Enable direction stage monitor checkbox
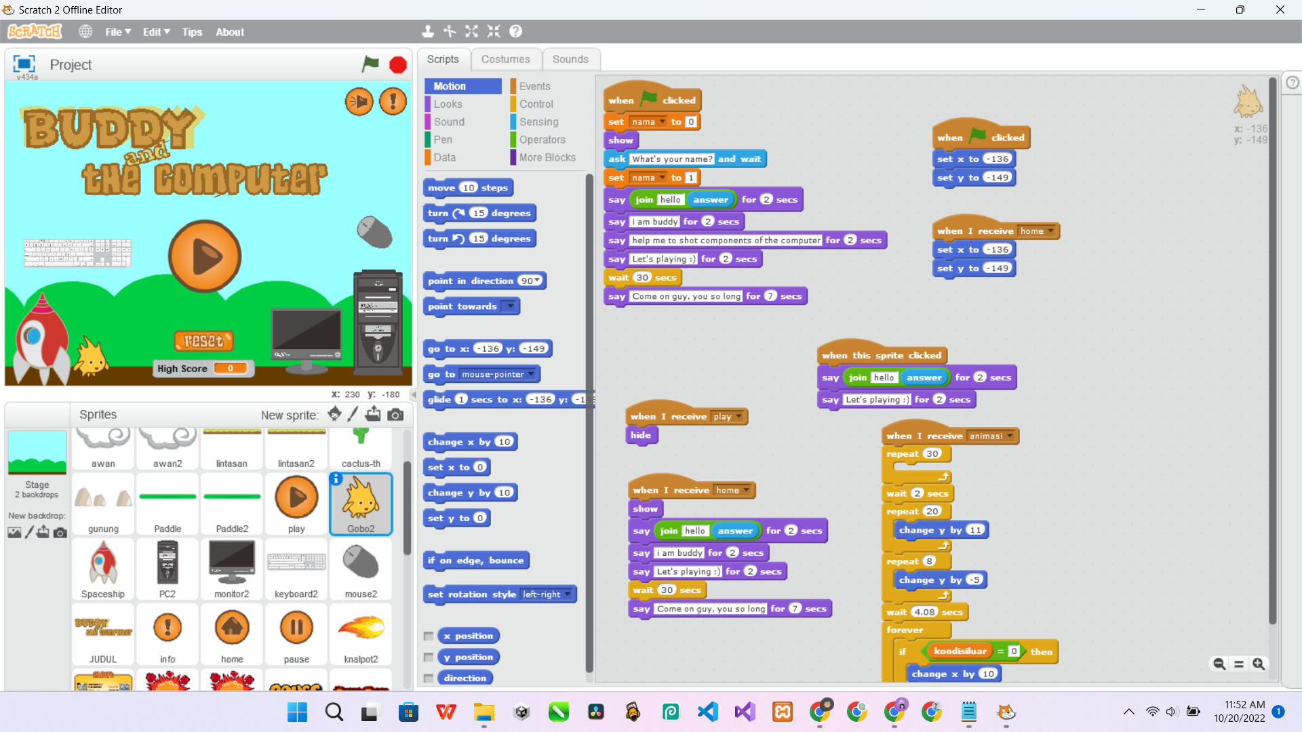1302x732 pixels. pyautogui.click(x=429, y=678)
